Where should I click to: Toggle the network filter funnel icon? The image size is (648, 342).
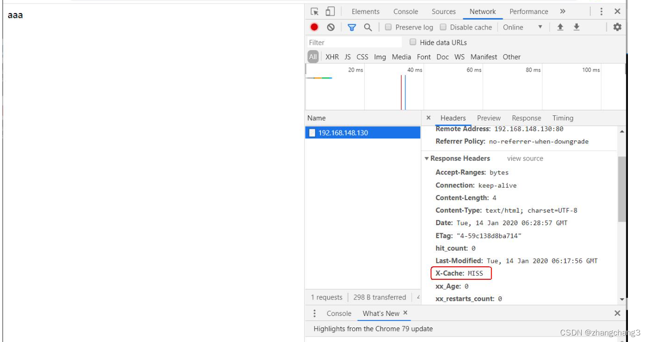coord(352,27)
